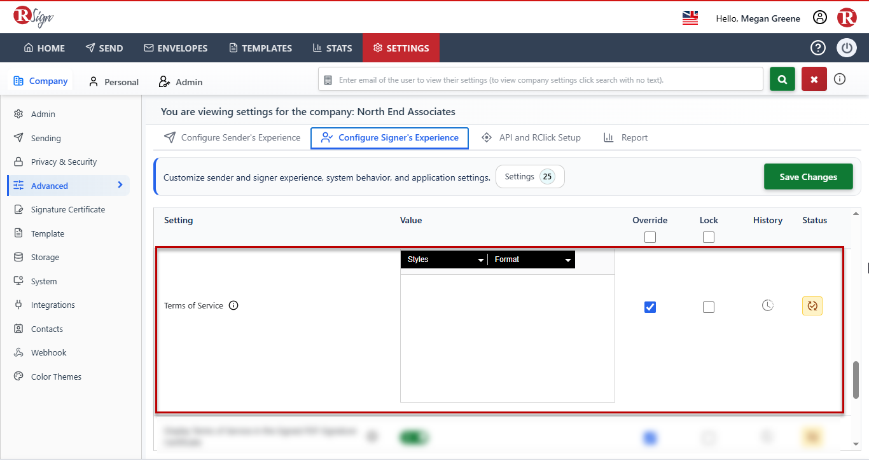The height and width of the screenshot is (463, 869).
Task: Click the language flag icon
Action: (690, 18)
